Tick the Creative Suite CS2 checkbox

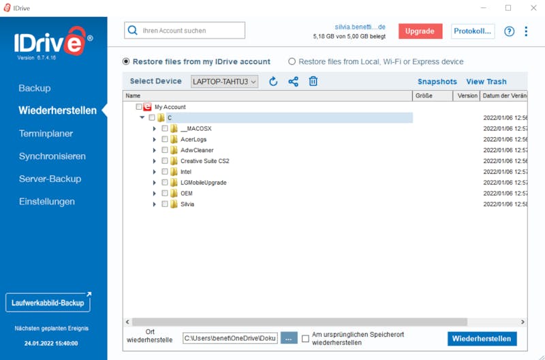point(165,161)
